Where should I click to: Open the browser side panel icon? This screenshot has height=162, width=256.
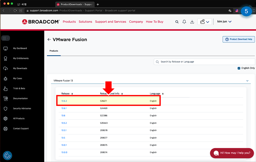254,10
